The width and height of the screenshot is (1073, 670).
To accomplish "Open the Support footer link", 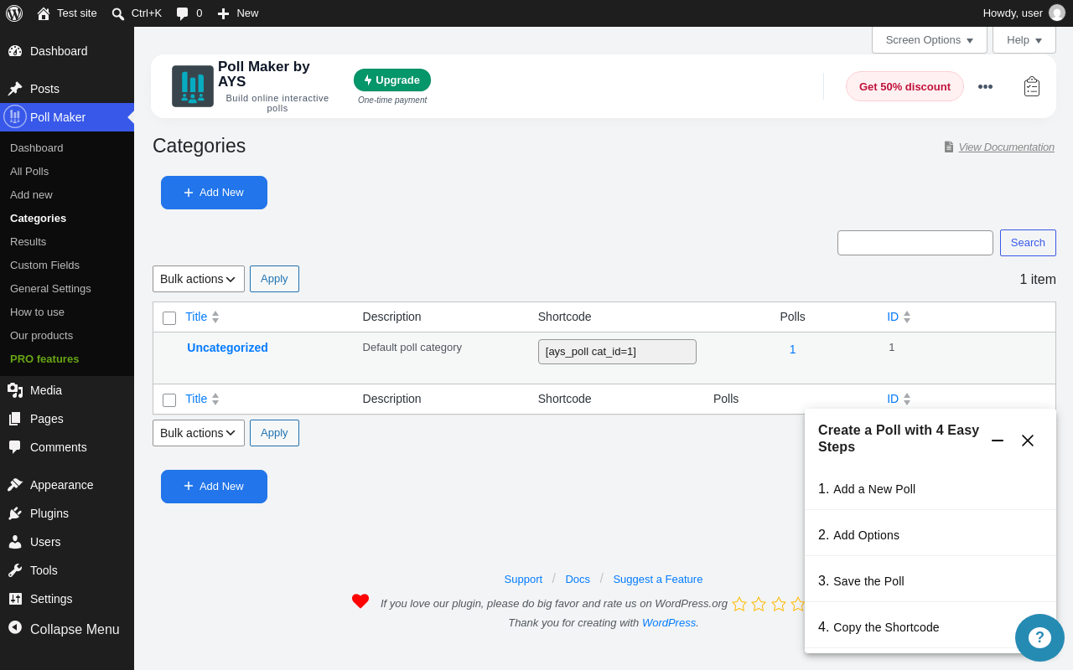I will [523, 579].
